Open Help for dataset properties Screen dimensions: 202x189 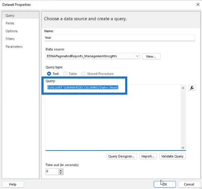coord(13,184)
